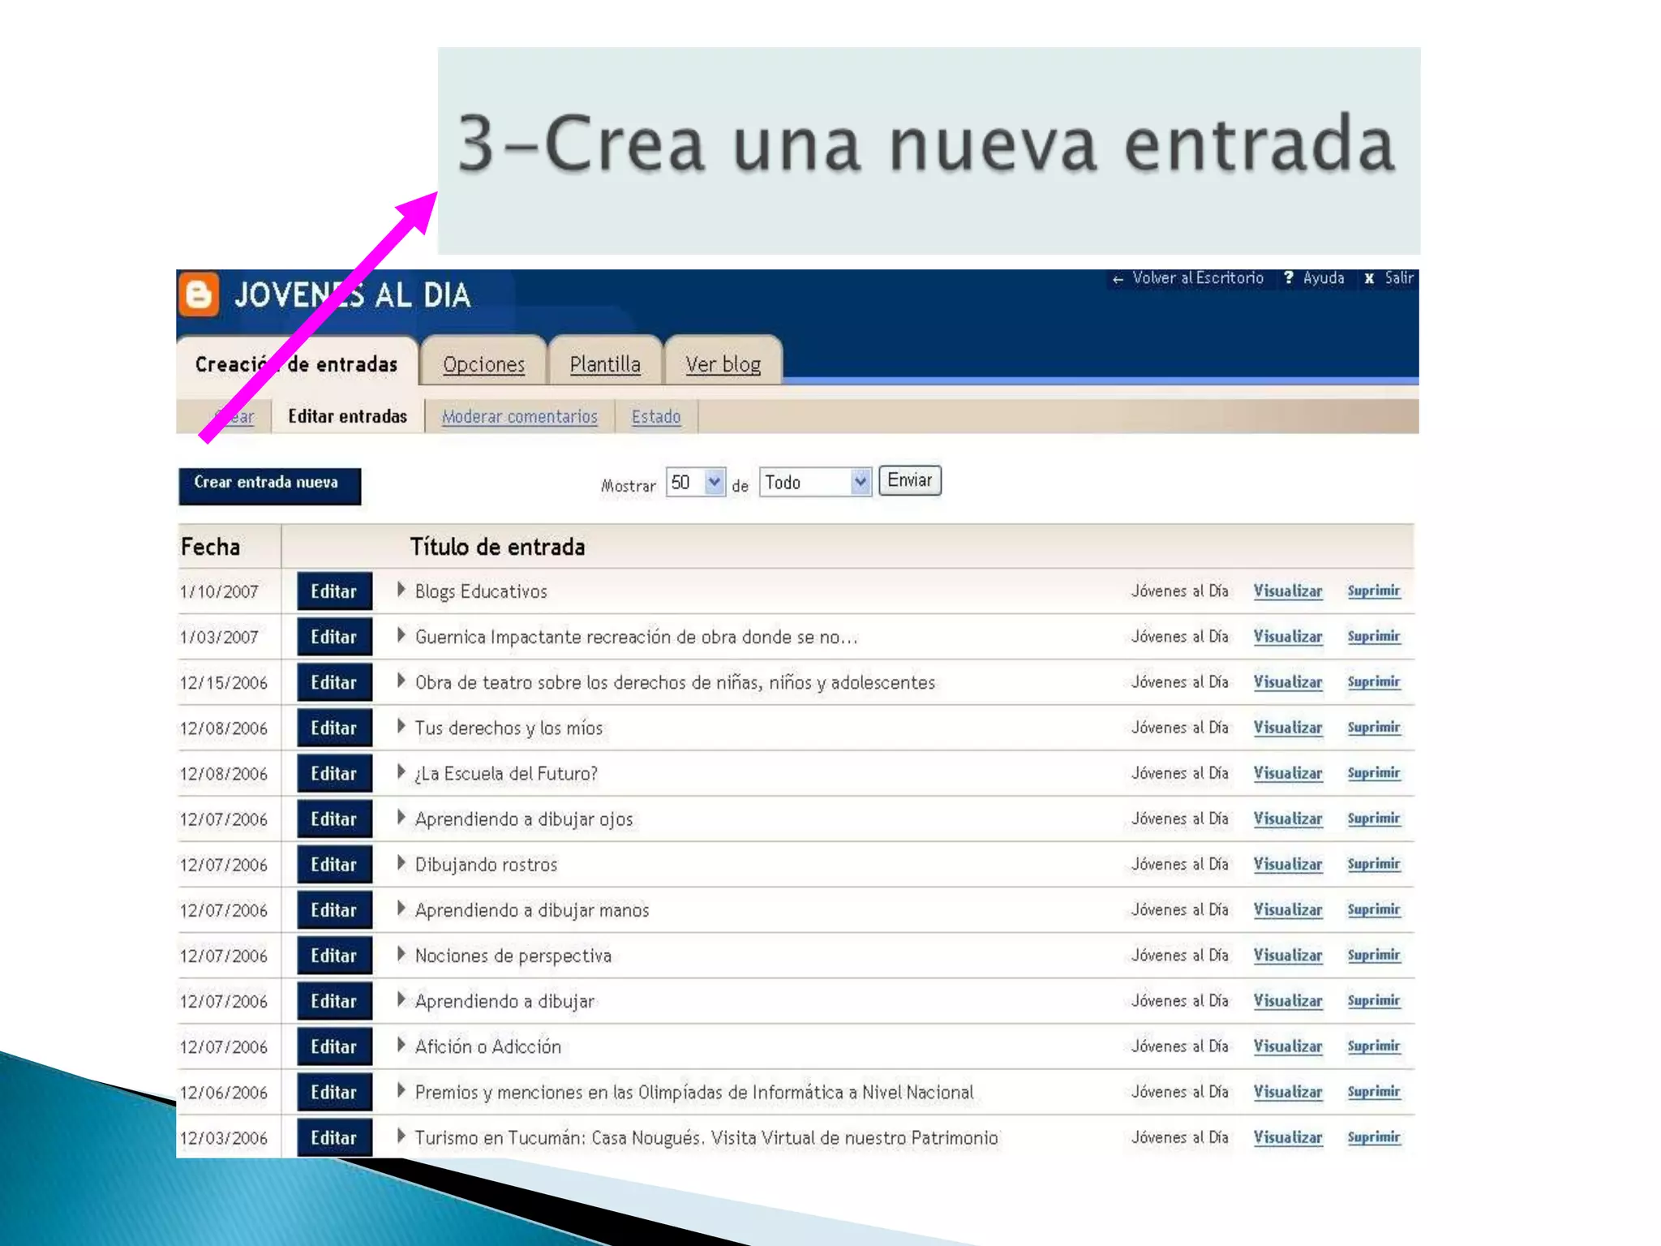1661x1246 pixels.
Task: Click Editar for Blogs Educativos
Action: pos(334,591)
